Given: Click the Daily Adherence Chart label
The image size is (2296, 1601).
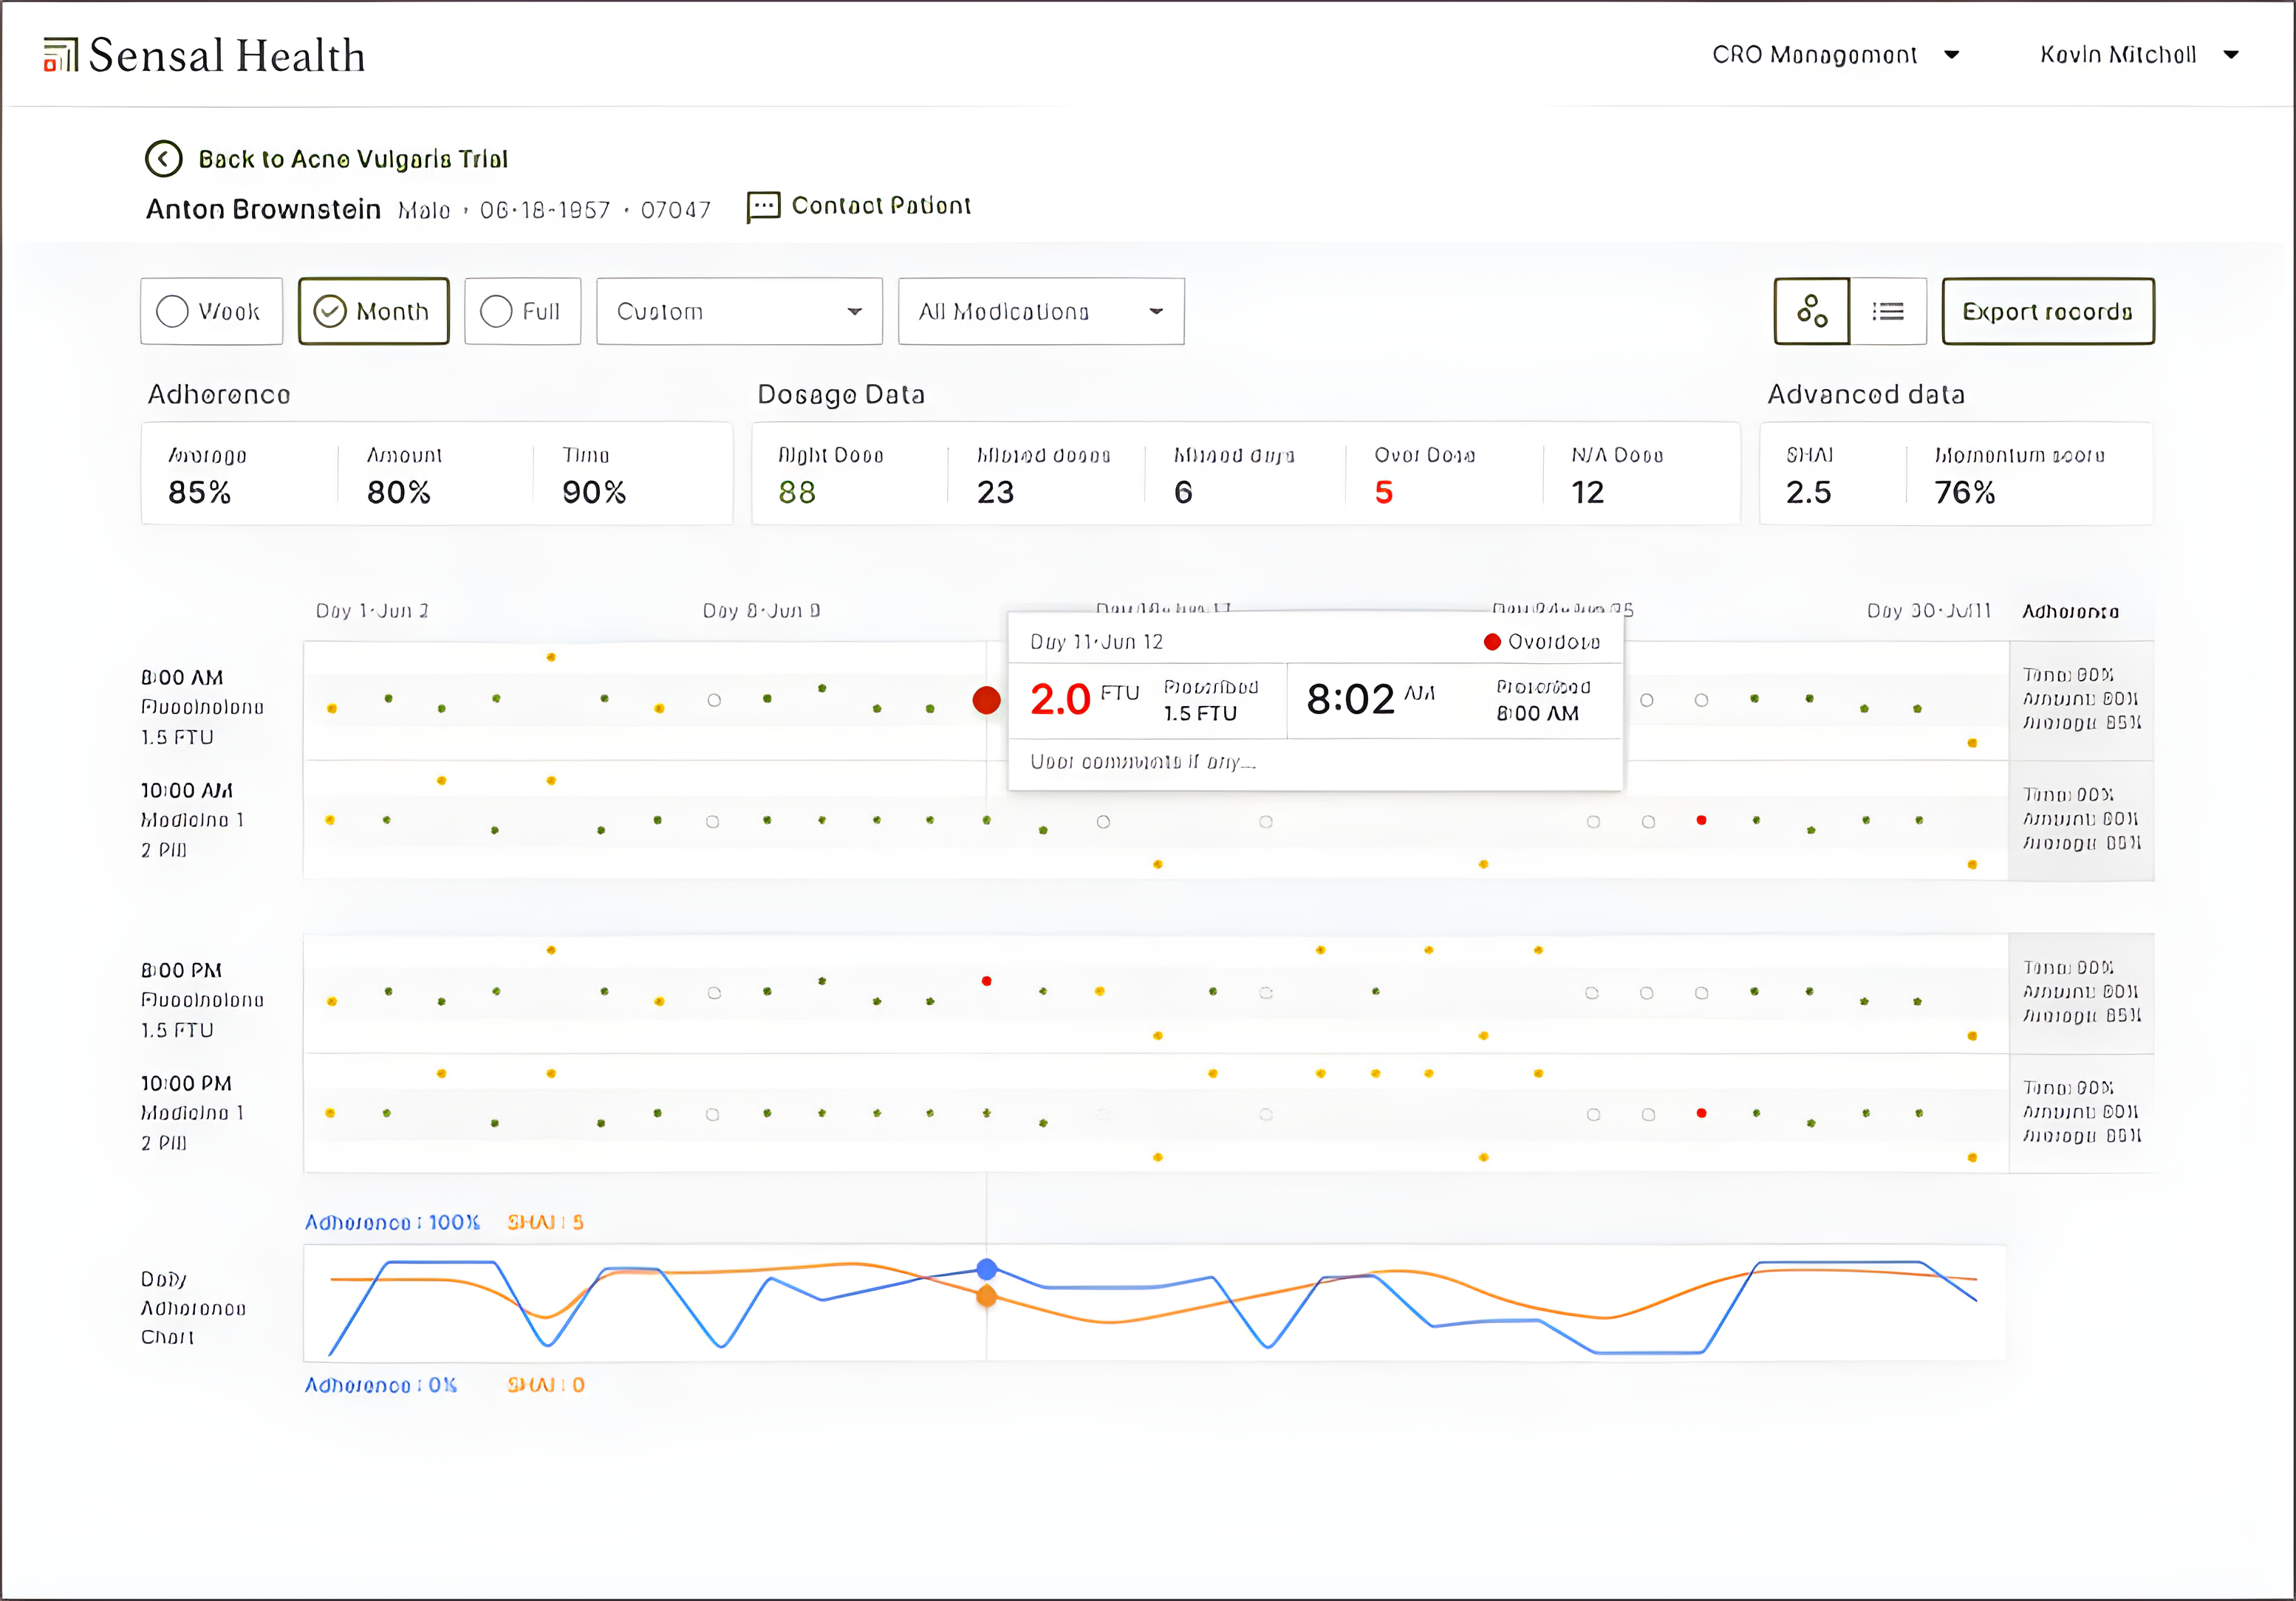Looking at the screenshot, I should click(193, 1308).
